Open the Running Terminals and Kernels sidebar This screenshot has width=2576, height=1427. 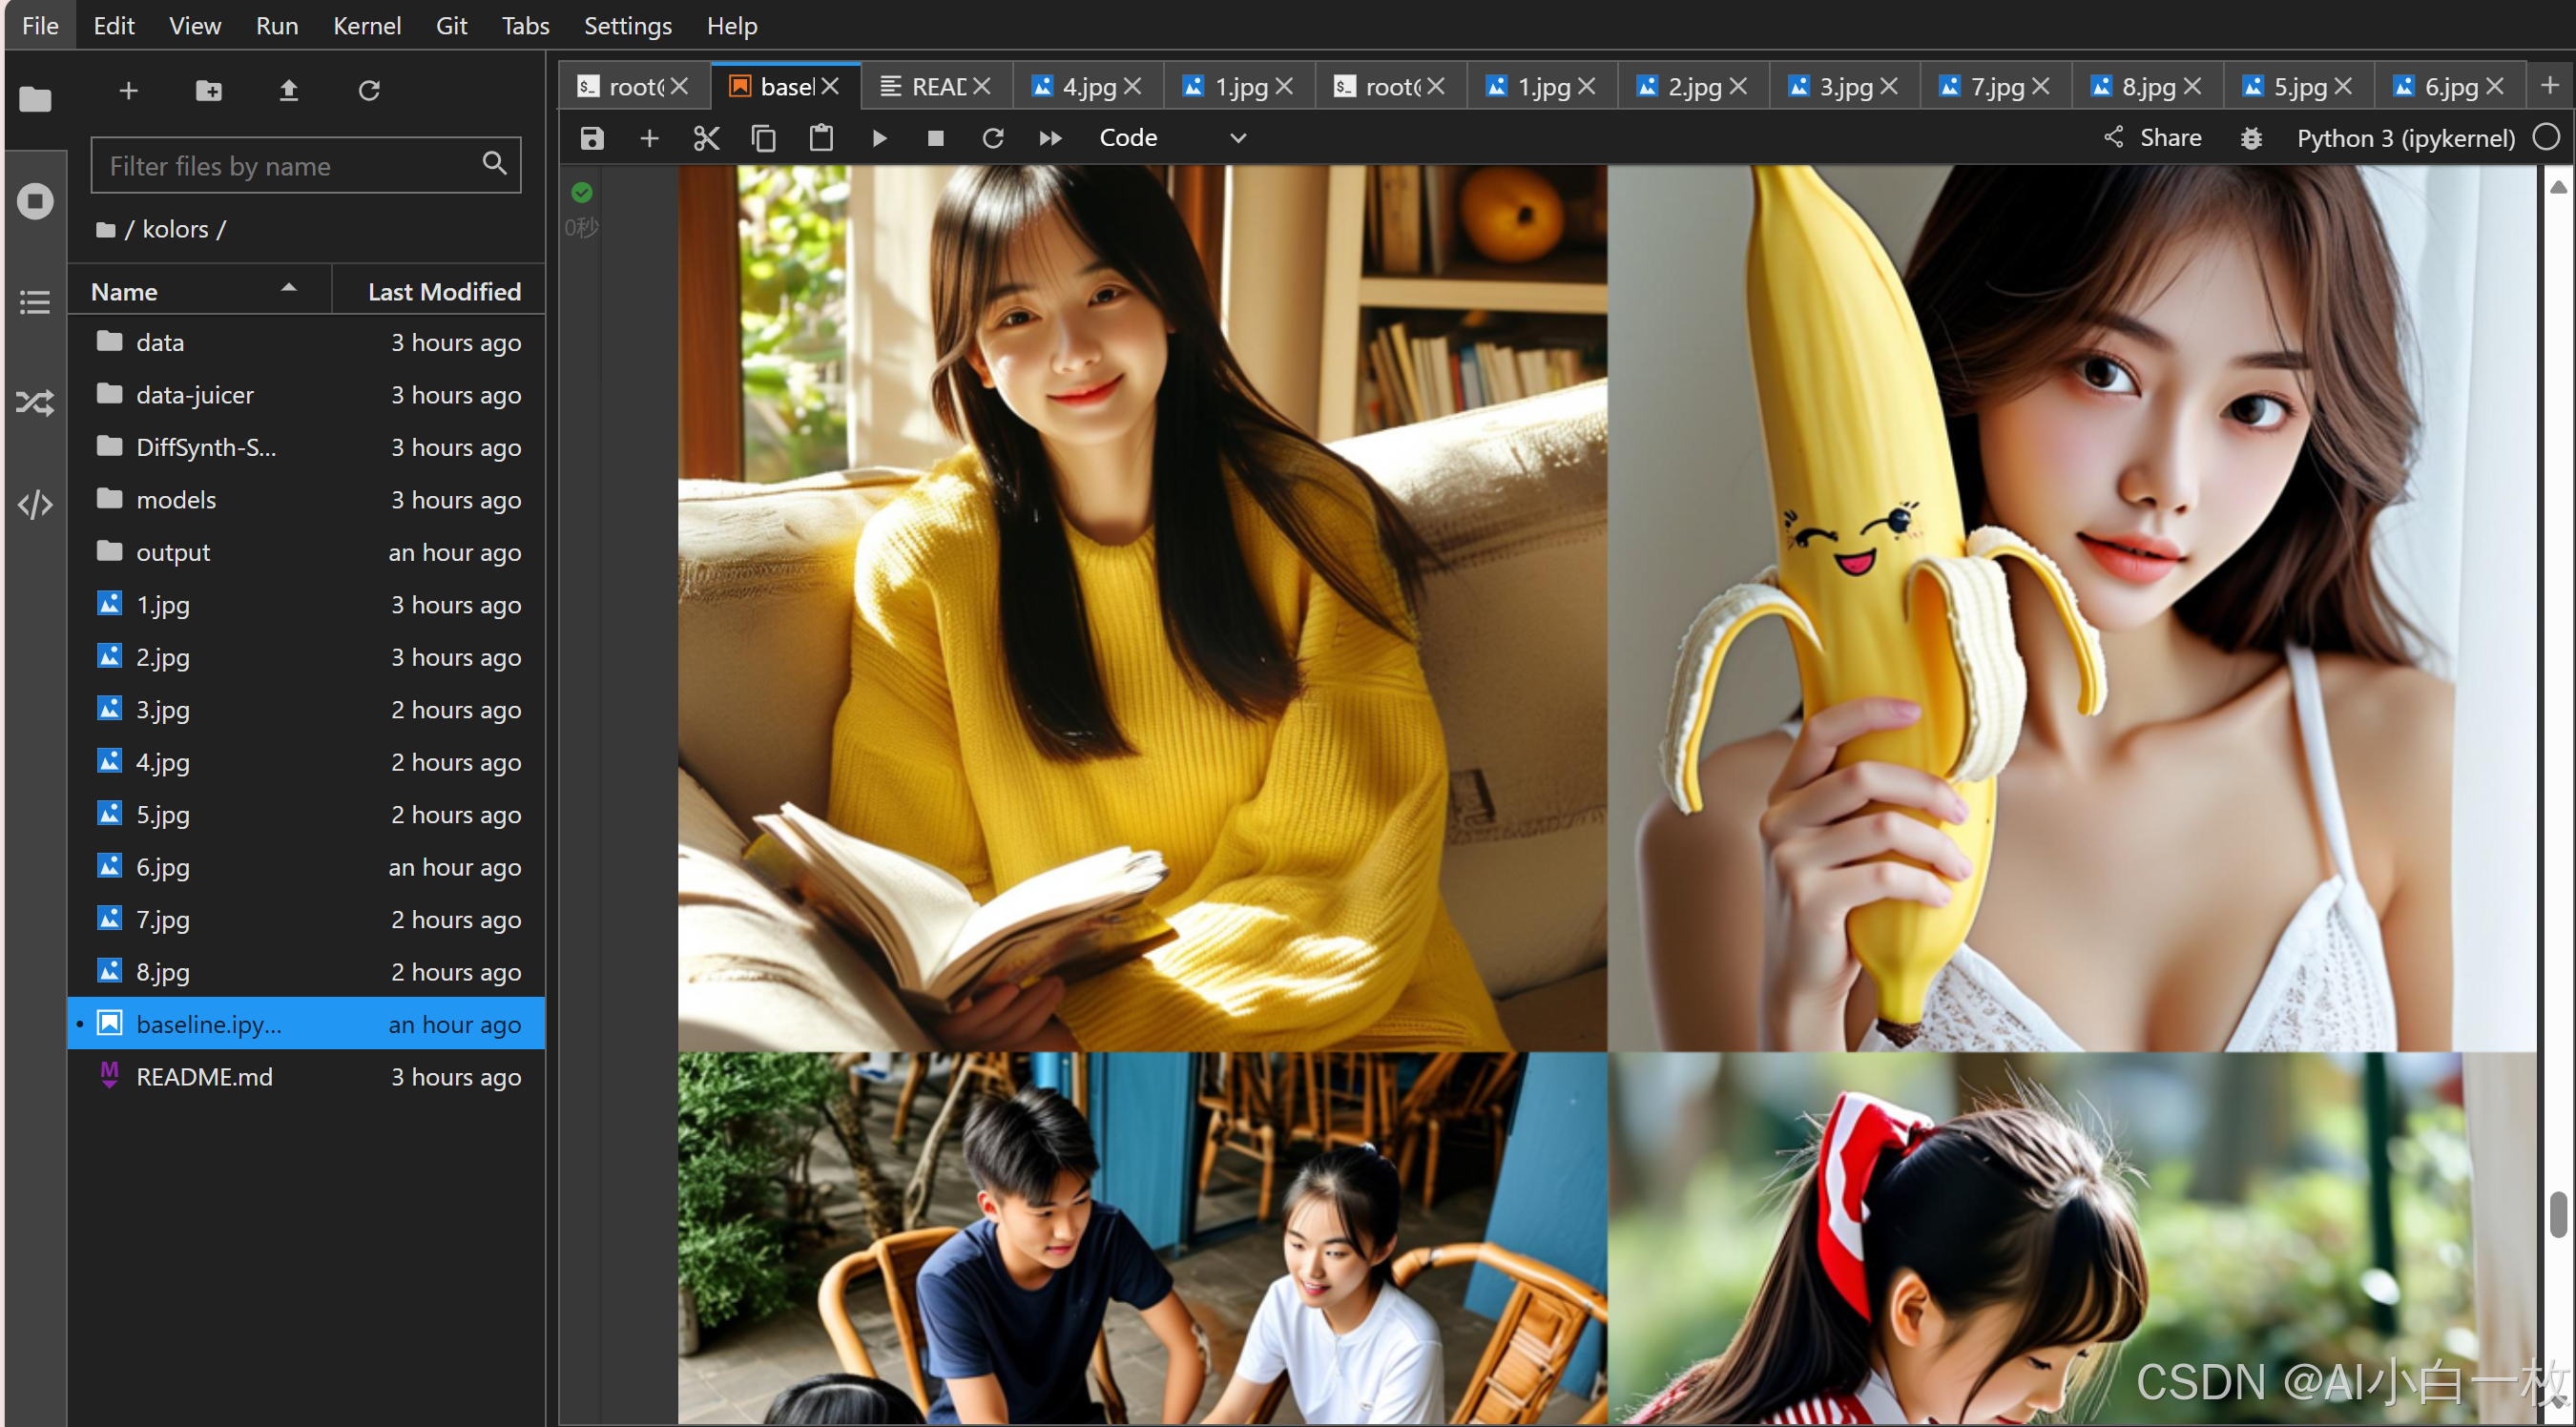pyautogui.click(x=35, y=201)
